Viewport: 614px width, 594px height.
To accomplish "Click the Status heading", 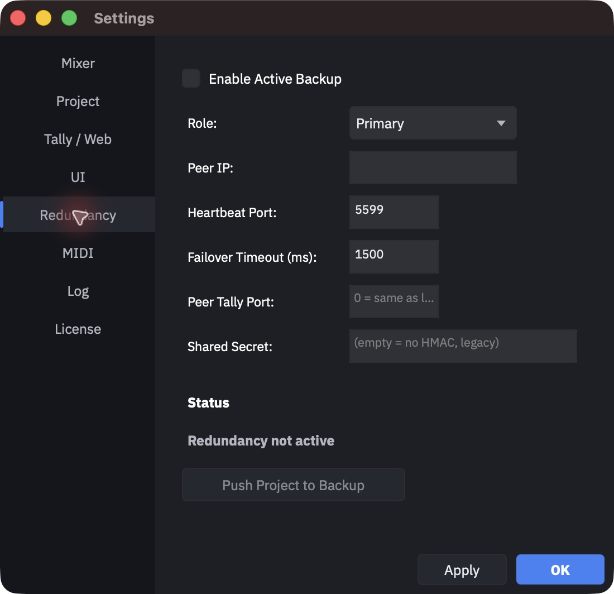I will [208, 403].
